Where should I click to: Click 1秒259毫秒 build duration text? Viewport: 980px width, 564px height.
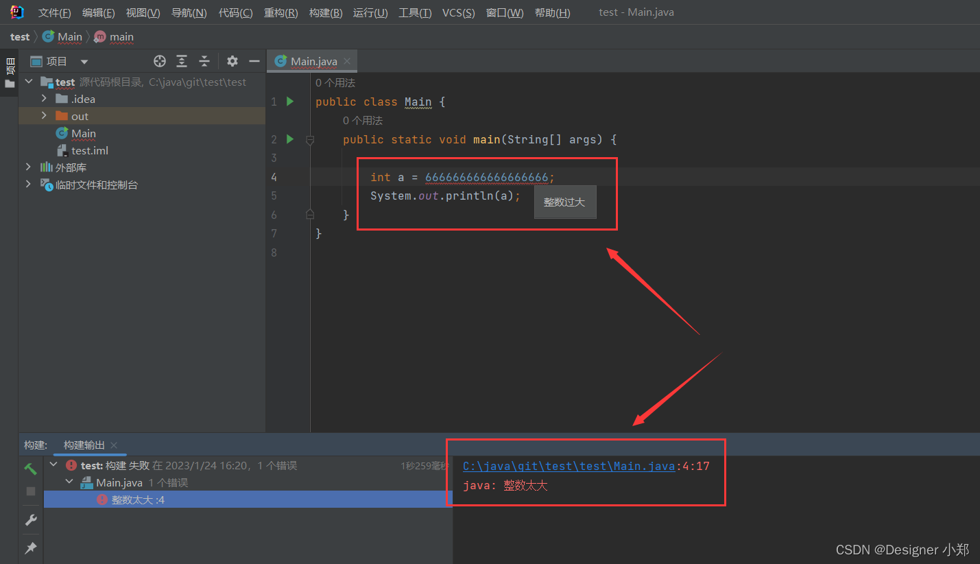click(x=425, y=465)
